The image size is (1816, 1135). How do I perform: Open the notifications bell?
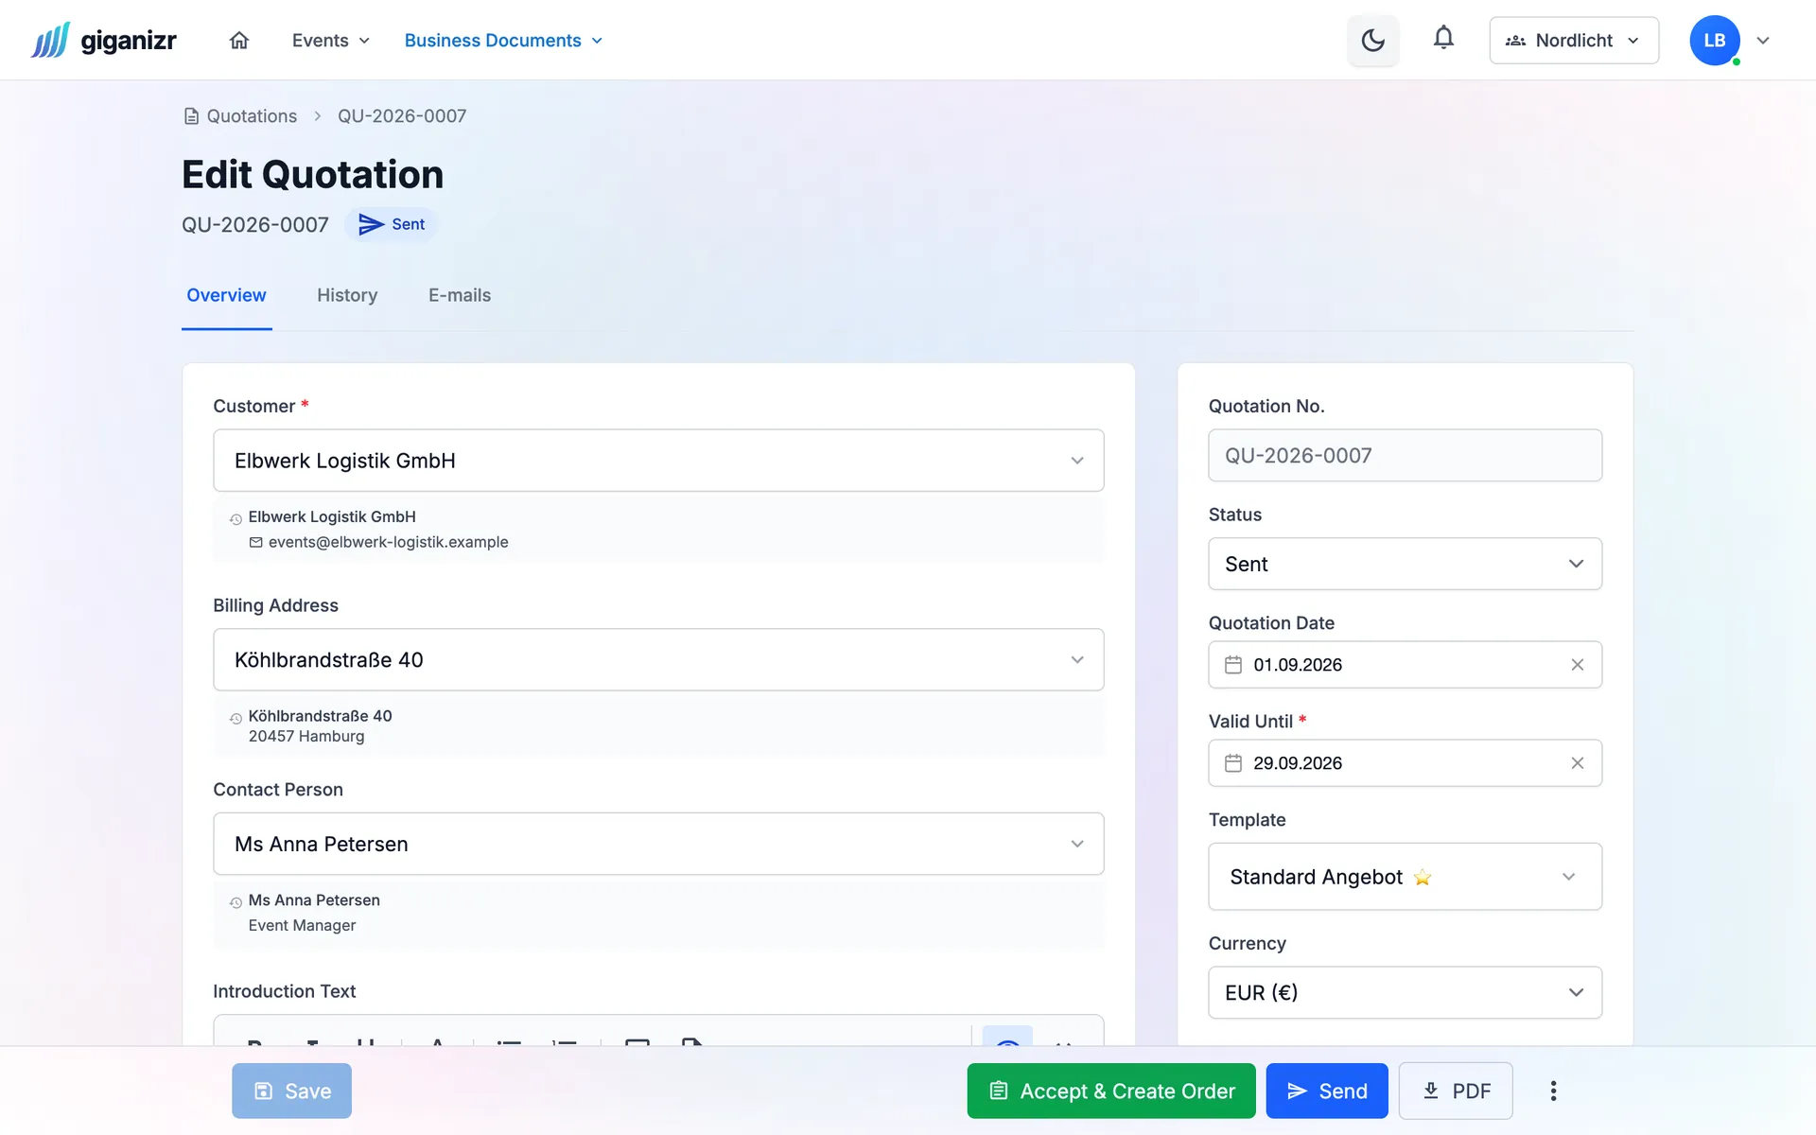[1442, 39]
